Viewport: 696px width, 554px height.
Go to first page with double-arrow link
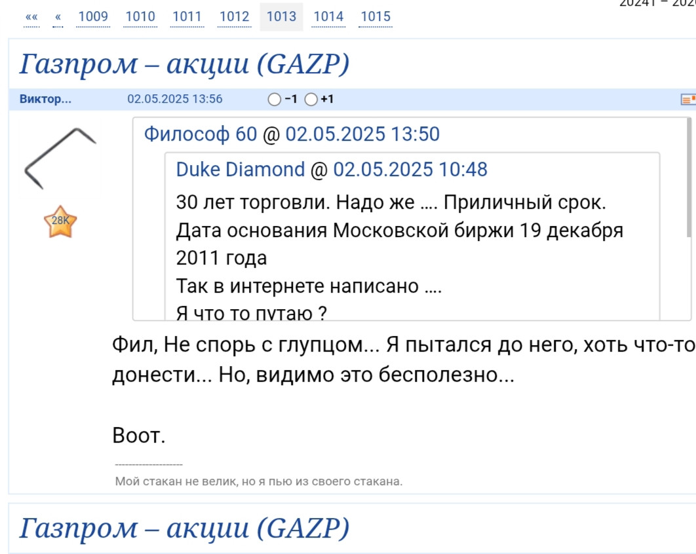click(x=31, y=17)
